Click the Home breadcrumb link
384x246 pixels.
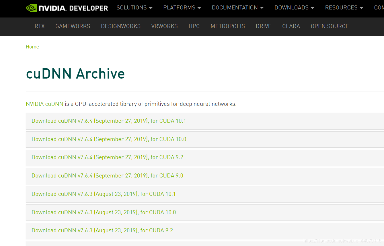pyautogui.click(x=32, y=47)
